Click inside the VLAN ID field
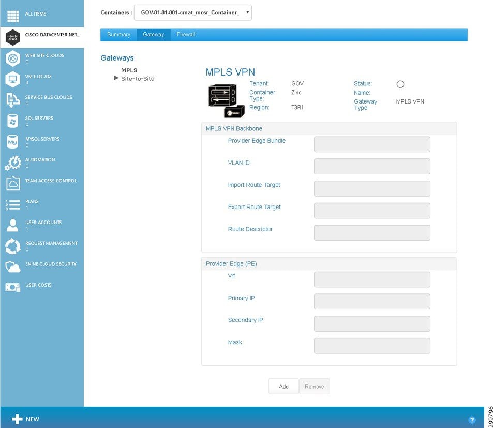Screen dimensions: 493x428 click(x=371, y=166)
